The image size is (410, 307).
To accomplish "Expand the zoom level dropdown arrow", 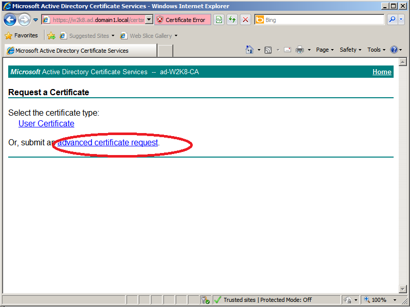I will pos(395,300).
